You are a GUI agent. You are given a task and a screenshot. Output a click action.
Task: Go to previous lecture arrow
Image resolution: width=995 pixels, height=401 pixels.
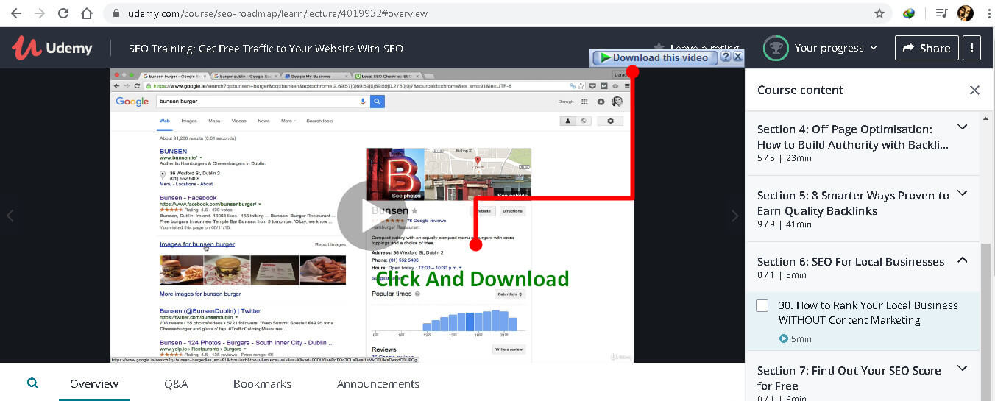10,216
